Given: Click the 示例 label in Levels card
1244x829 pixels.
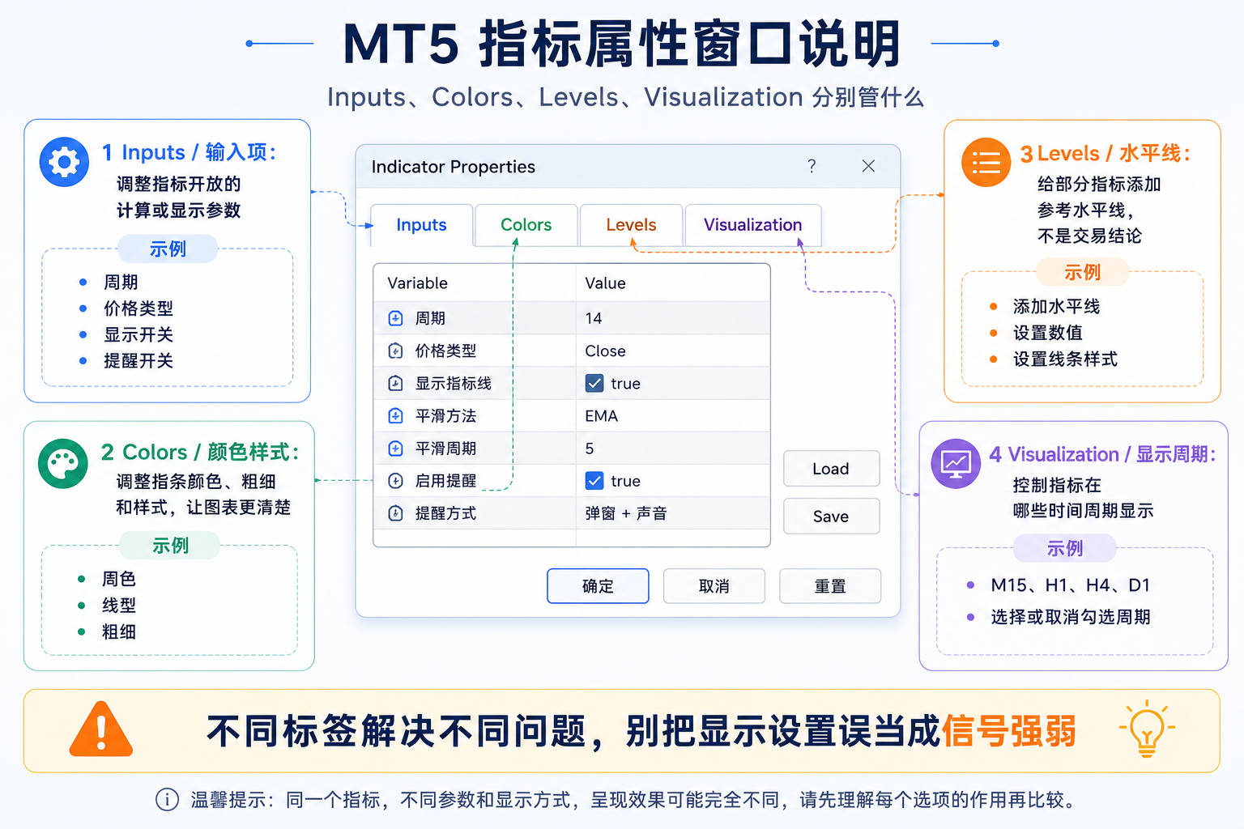Looking at the screenshot, I should tap(1082, 272).
